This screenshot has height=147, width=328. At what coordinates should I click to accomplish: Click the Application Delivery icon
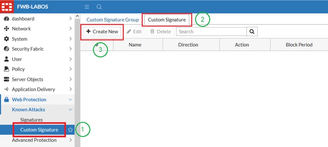tap(6, 89)
